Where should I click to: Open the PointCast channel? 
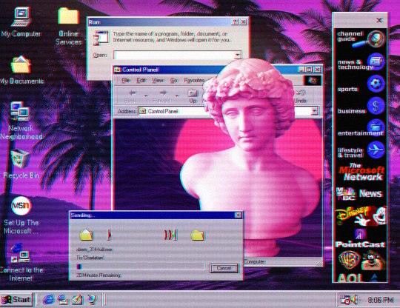click(x=360, y=238)
